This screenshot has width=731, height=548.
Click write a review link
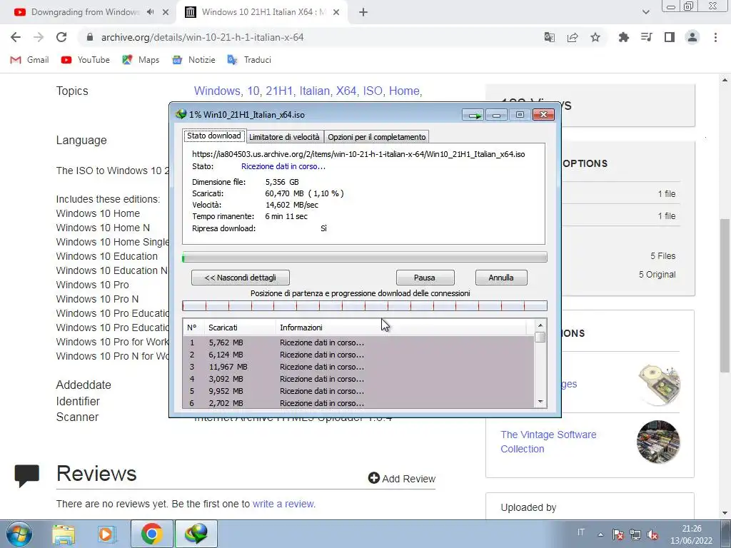283,504
